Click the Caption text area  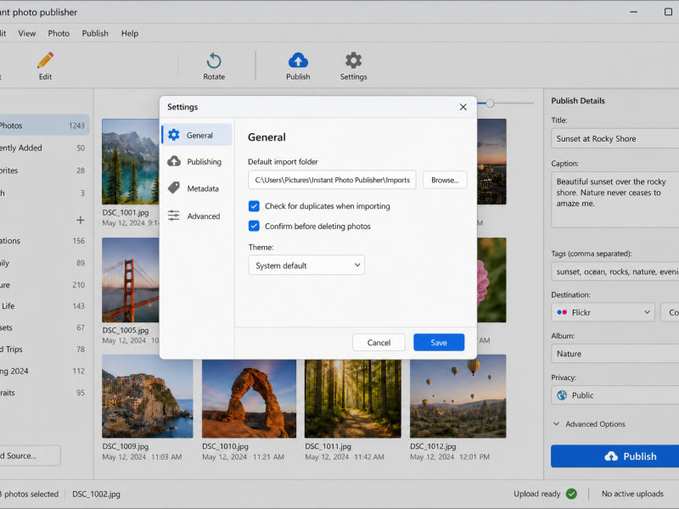coord(614,199)
